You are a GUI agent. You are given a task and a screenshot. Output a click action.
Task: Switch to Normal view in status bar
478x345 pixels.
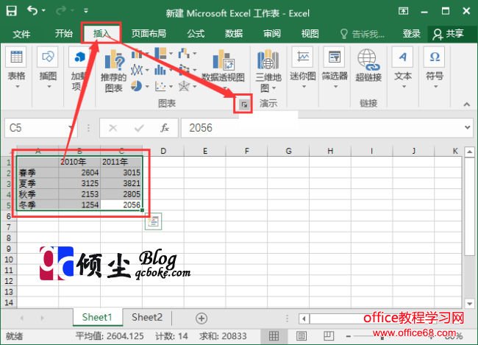tap(274, 336)
